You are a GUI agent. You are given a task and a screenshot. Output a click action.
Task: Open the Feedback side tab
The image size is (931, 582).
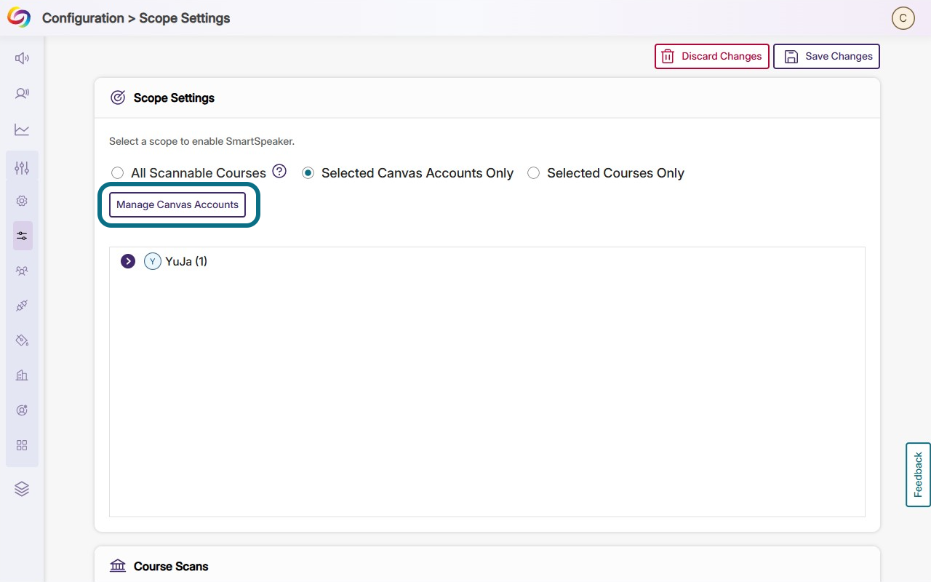[918, 474]
